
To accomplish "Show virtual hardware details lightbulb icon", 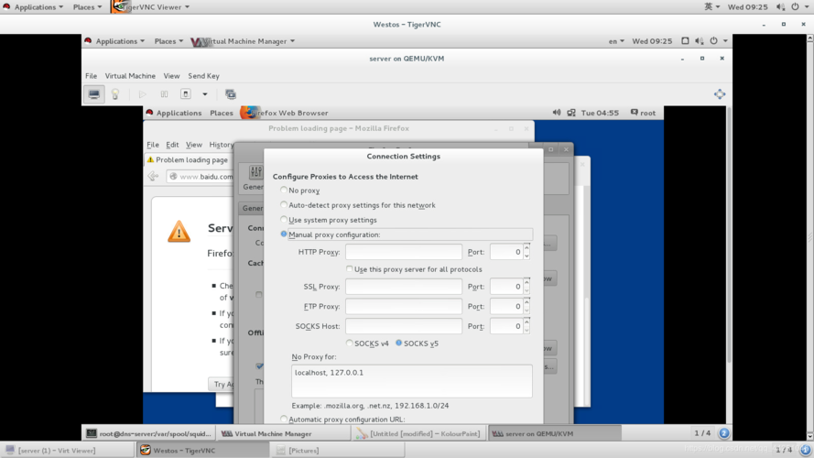I will click(115, 94).
